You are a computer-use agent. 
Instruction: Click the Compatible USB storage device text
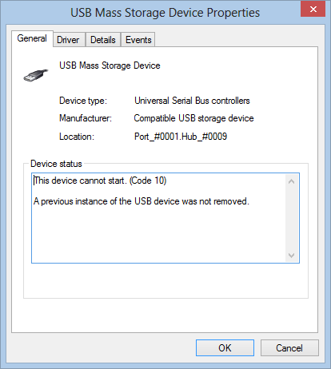pyautogui.click(x=193, y=118)
